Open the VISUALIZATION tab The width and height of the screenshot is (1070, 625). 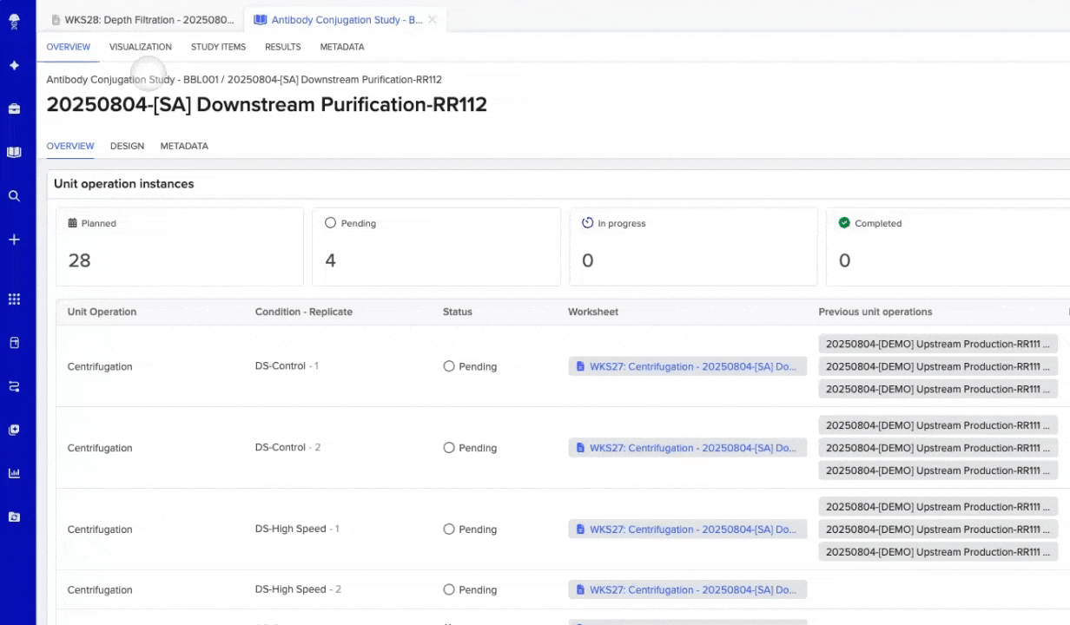click(140, 47)
